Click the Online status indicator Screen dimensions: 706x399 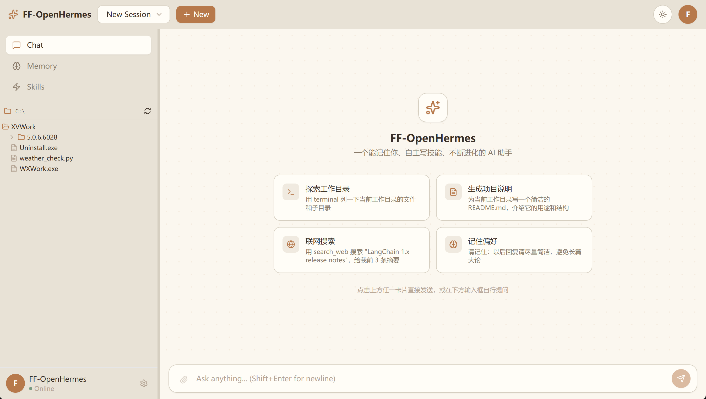point(42,389)
